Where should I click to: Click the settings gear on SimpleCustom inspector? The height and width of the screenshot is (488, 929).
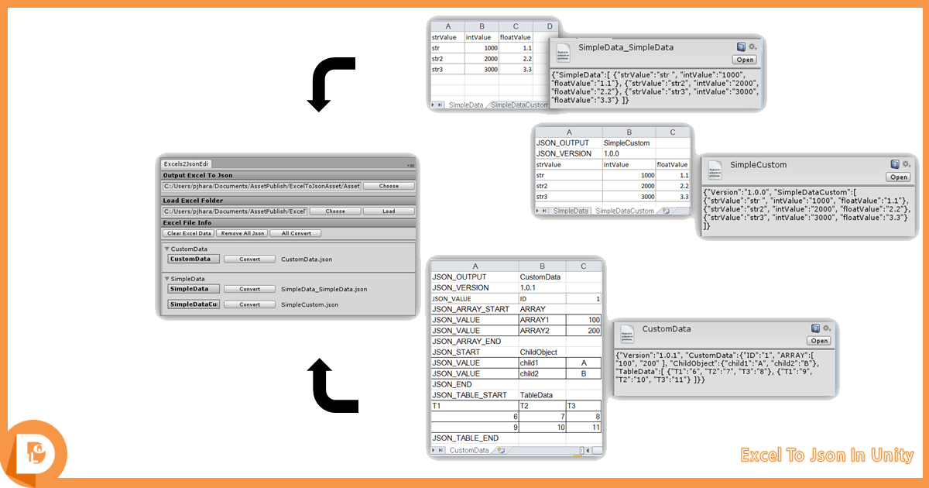point(905,164)
